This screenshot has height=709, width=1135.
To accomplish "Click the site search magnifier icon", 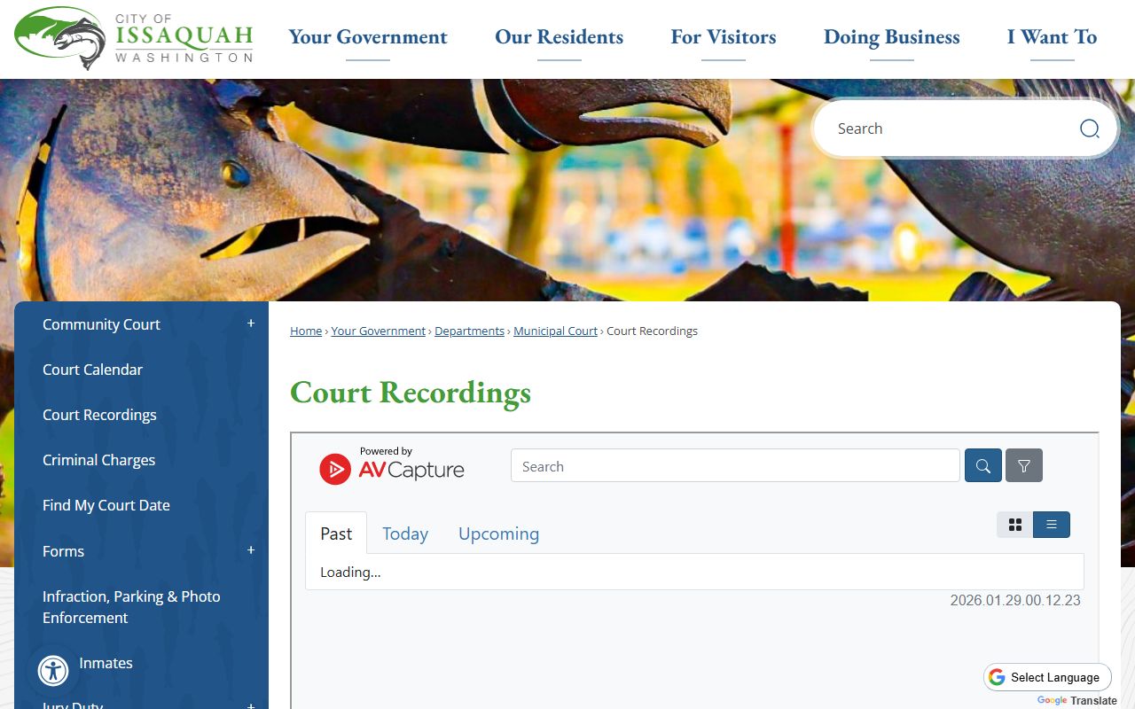I will tap(1089, 129).
